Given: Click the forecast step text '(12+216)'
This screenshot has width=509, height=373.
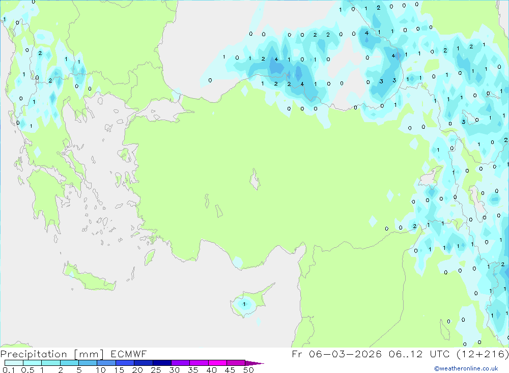Looking at the screenshot, I should 483,354.
